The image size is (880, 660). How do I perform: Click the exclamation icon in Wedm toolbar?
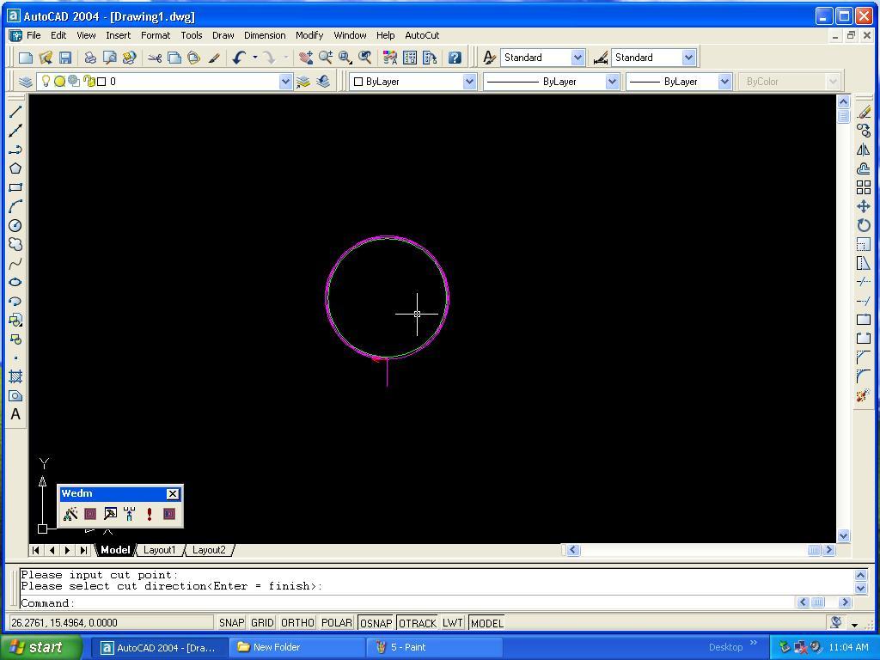150,514
